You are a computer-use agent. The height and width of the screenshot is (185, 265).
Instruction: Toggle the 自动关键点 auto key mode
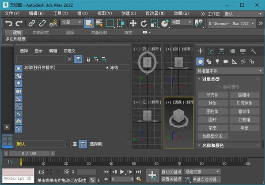tap(171, 171)
